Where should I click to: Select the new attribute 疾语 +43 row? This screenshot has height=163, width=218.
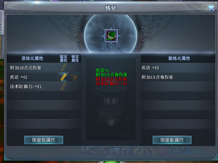(178, 68)
